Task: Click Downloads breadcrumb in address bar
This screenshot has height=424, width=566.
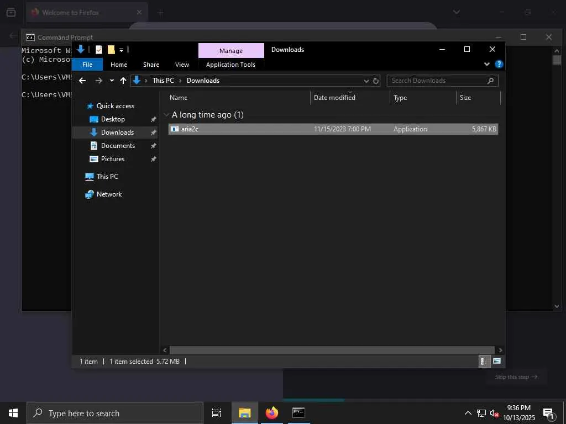Action: (203, 81)
